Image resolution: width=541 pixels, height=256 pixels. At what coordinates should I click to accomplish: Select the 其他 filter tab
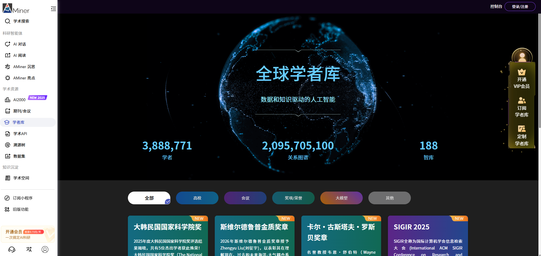[390, 198]
